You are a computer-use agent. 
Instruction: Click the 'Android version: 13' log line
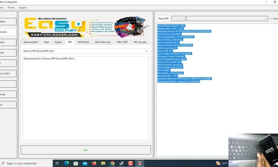click(x=167, y=48)
